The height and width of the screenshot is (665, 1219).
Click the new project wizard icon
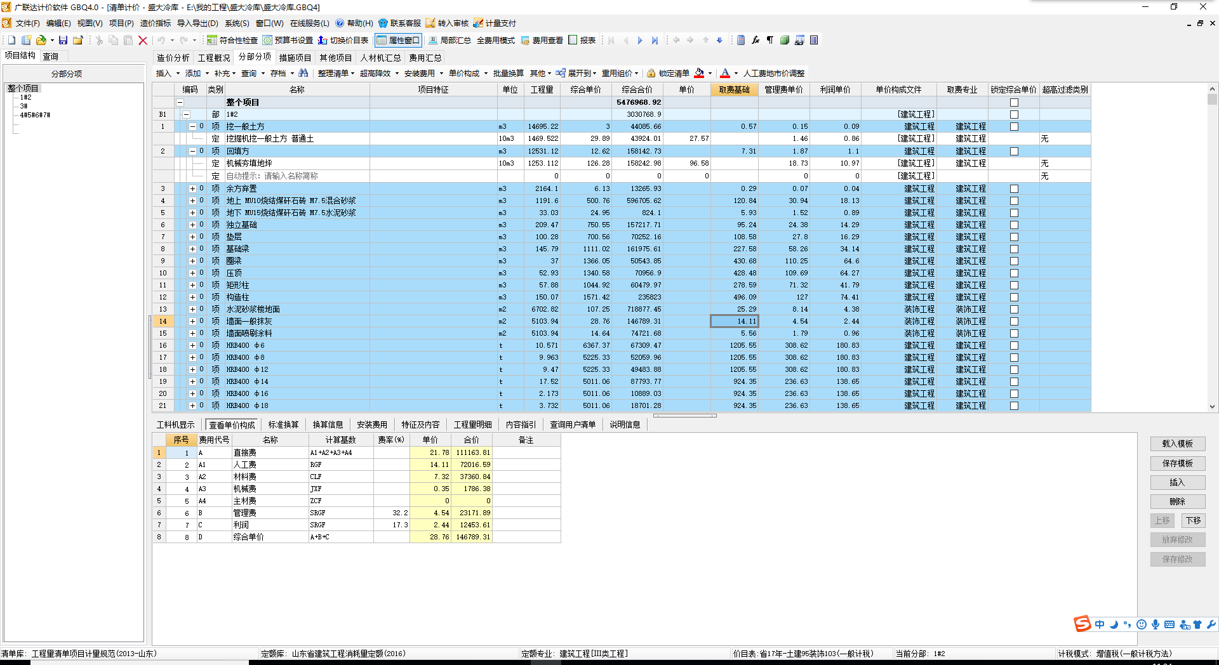point(26,40)
